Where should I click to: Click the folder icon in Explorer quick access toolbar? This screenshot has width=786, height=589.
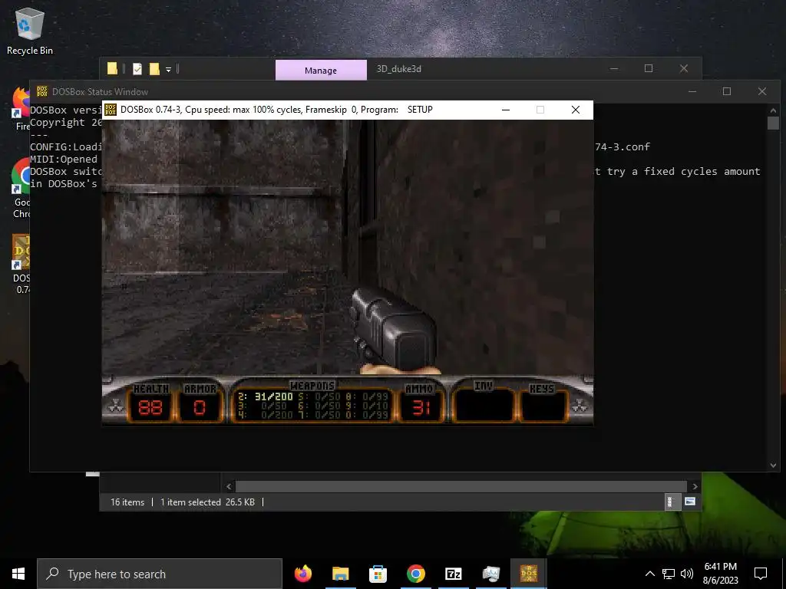[x=112, y=68]
